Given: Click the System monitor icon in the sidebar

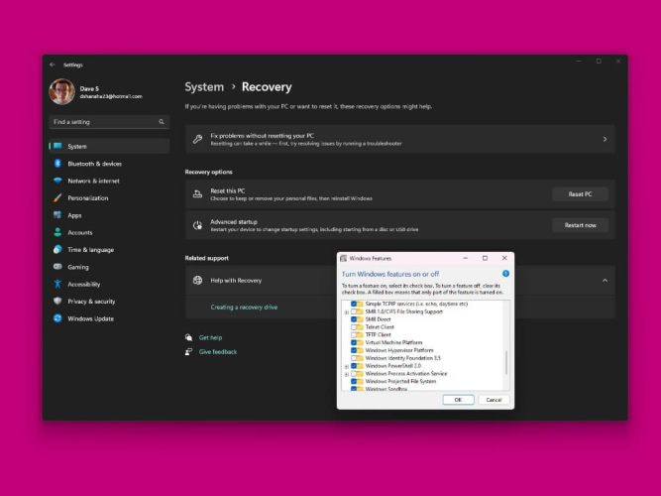Looking at the screenshot, I should [x=57, y=146].
